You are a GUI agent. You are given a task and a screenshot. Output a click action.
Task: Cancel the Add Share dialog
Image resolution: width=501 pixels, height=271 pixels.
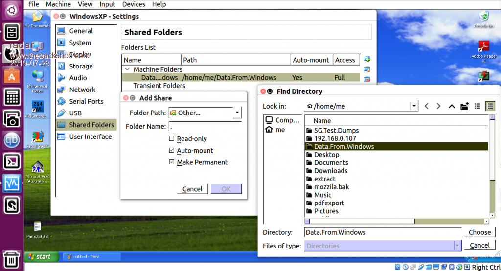pos(192,189)
